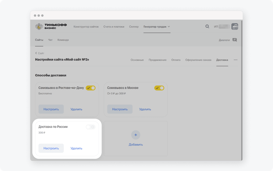Click the Добавить link
Image resolution: width=273 pixels, height=171 pixels.
pyautogui.click(x=136, y=145)
